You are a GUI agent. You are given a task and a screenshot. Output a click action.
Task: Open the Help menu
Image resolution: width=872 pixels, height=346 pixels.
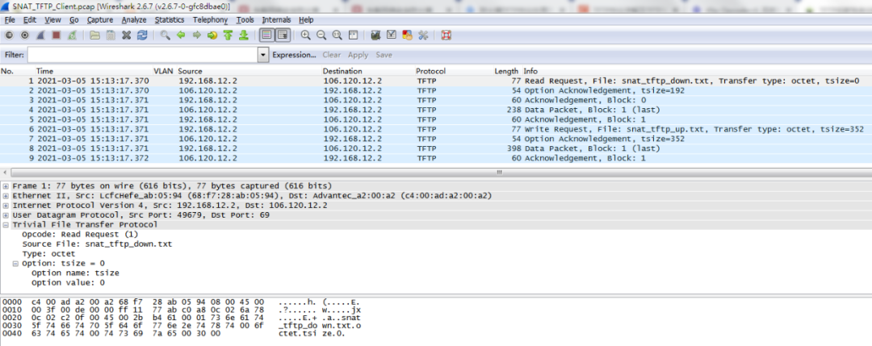tap(306, 20)
